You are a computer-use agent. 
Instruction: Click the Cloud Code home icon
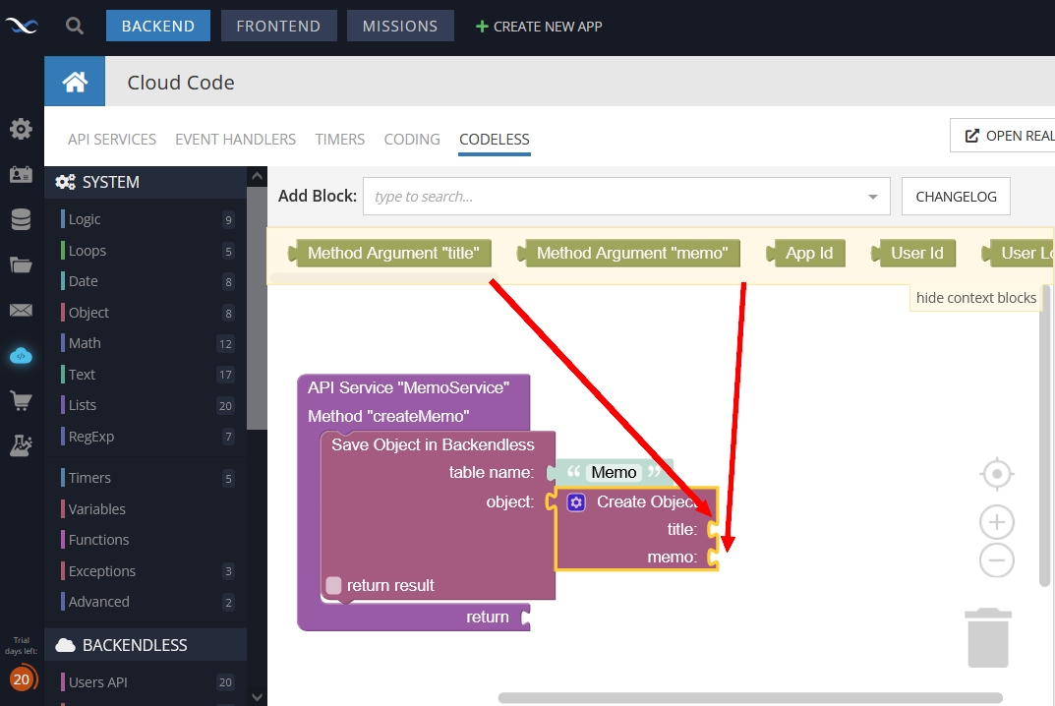tap(75, 82)
